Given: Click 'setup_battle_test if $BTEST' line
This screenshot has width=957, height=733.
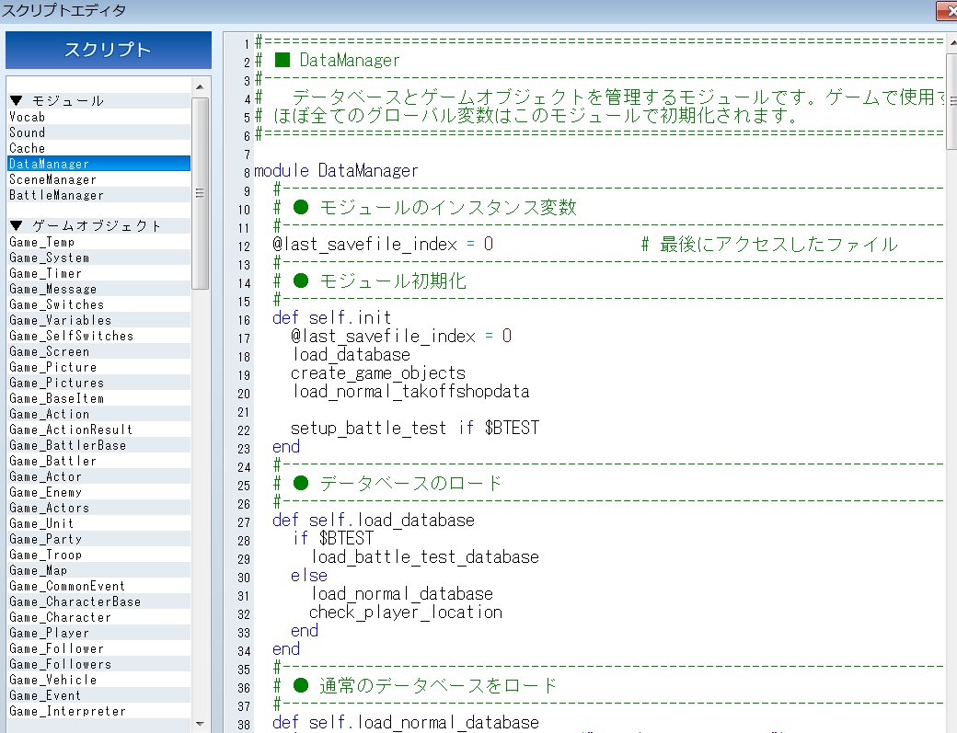Looking at the screenshot, I should (x=415, y=428).
